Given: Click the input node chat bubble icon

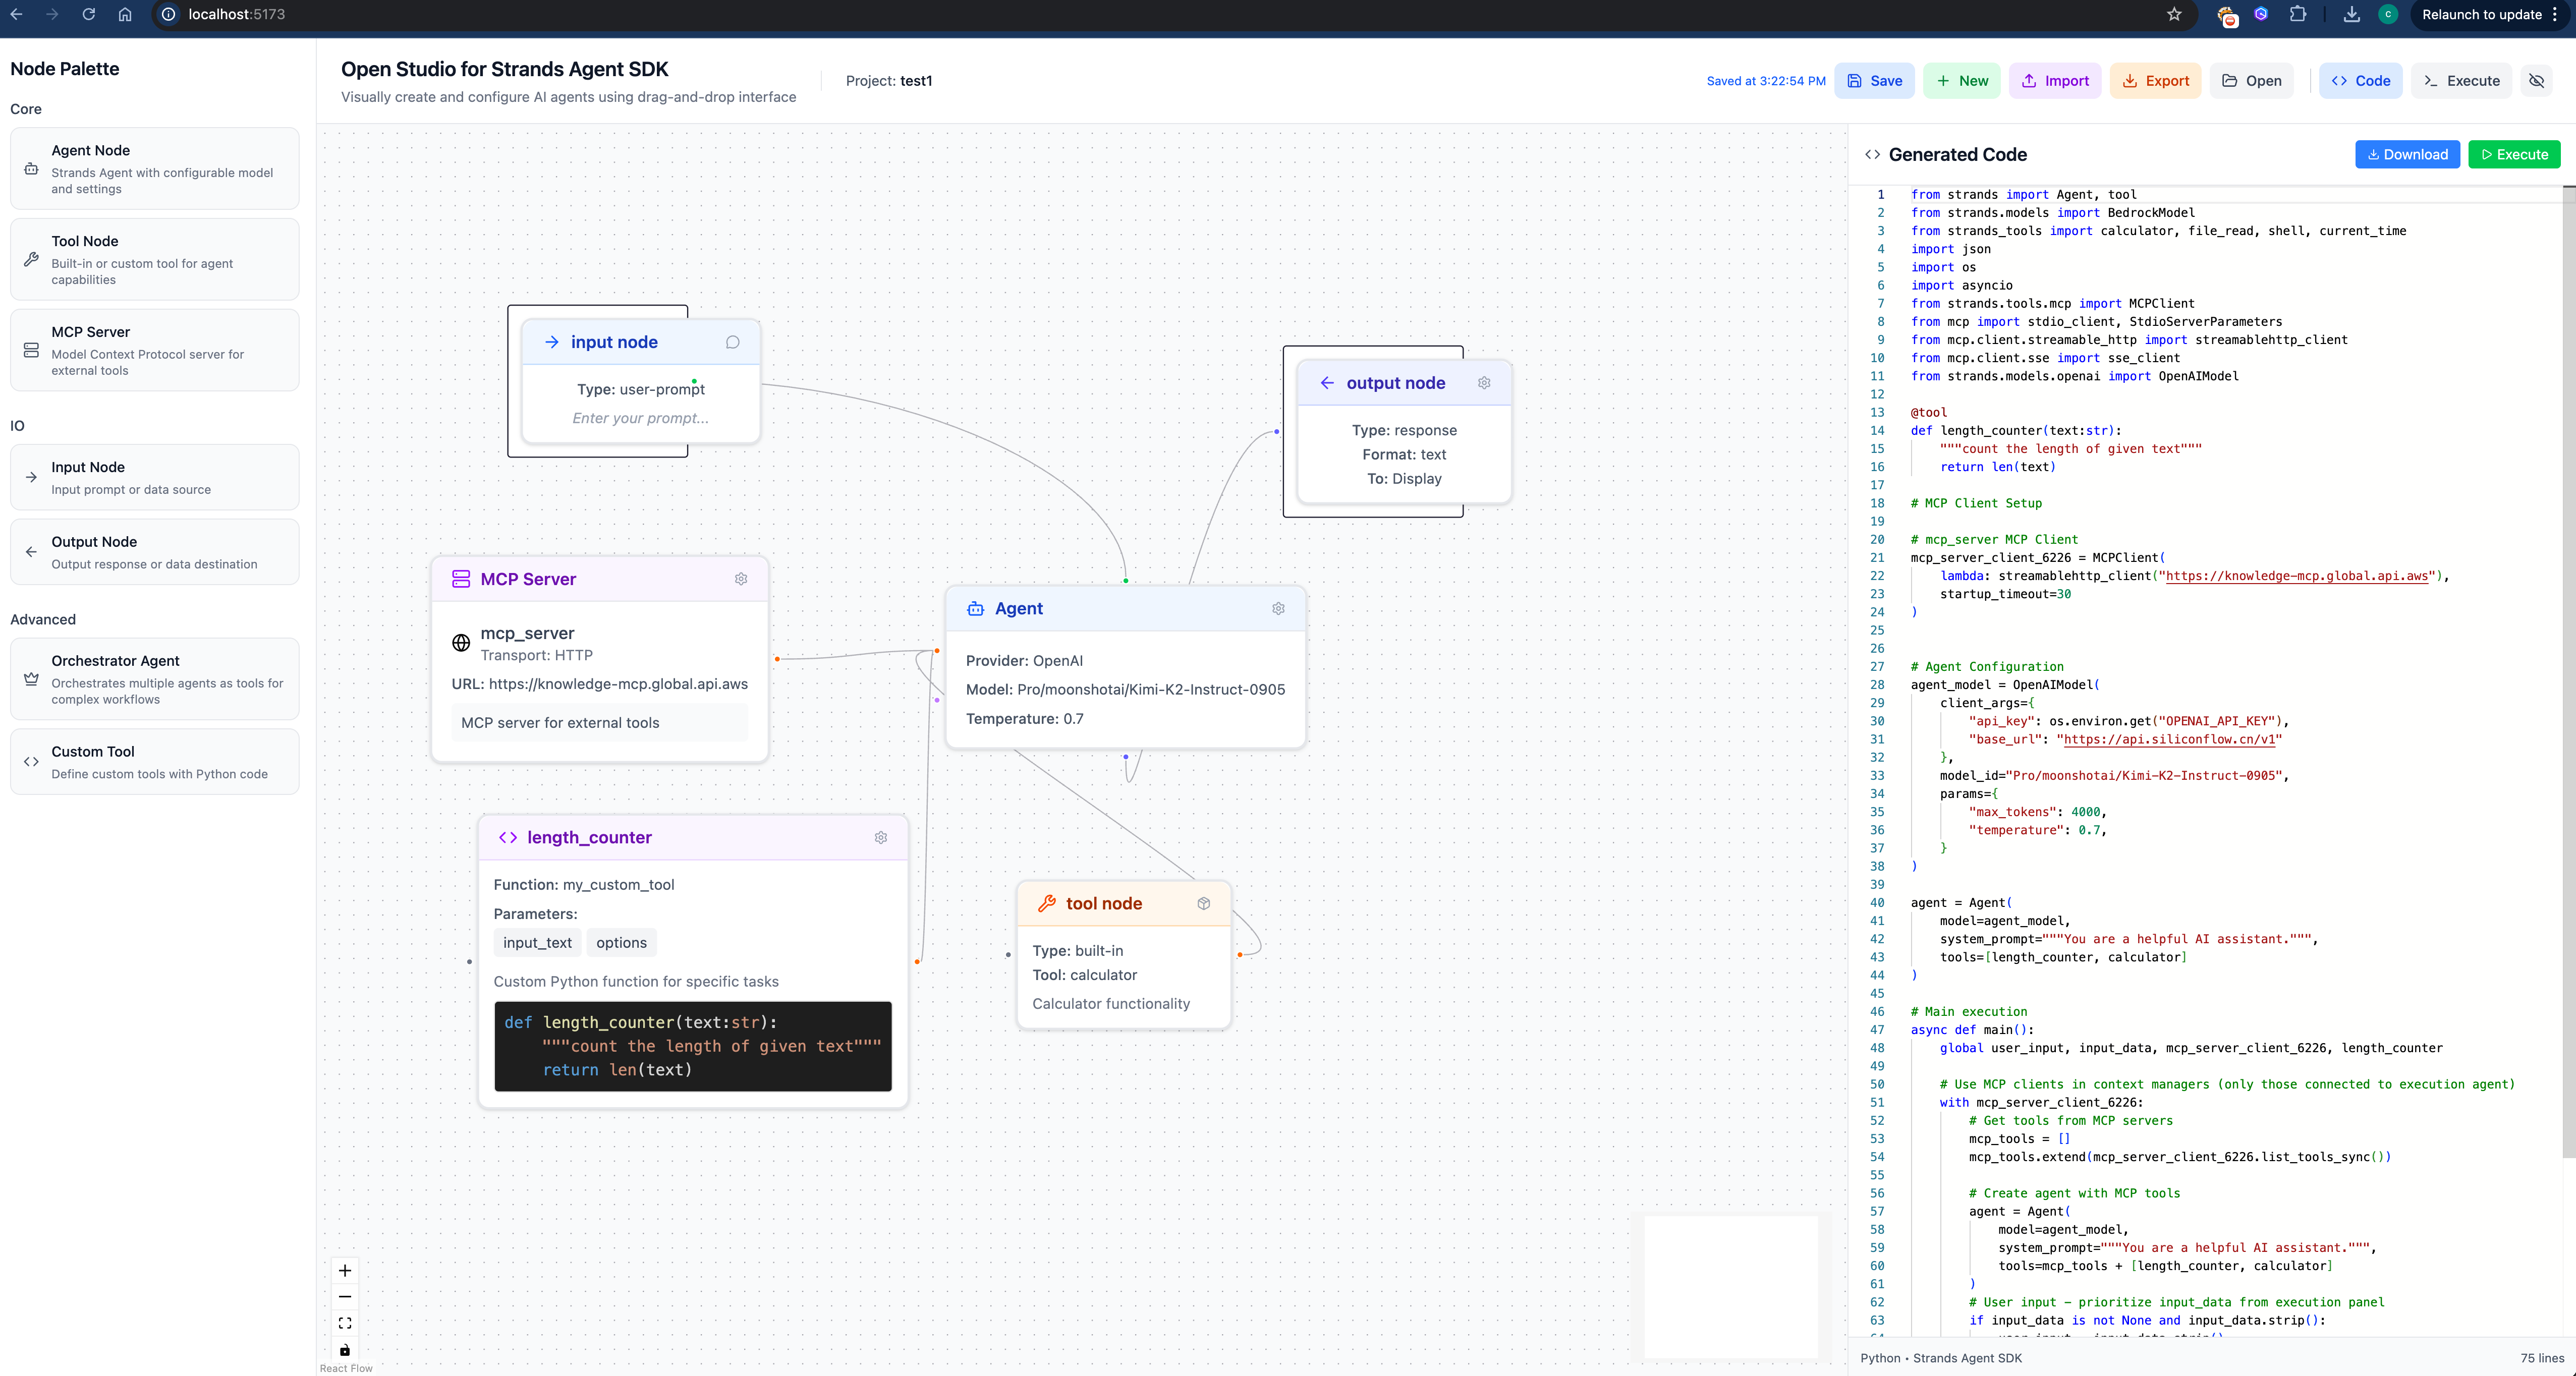Looking at the screenshot, I should [733, 342].
